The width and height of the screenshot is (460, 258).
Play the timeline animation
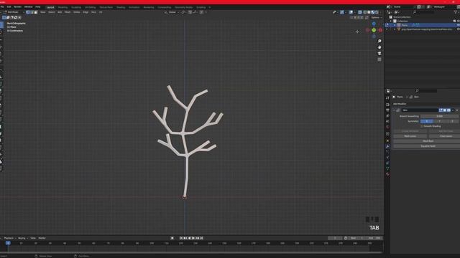(x=193, y=238)
